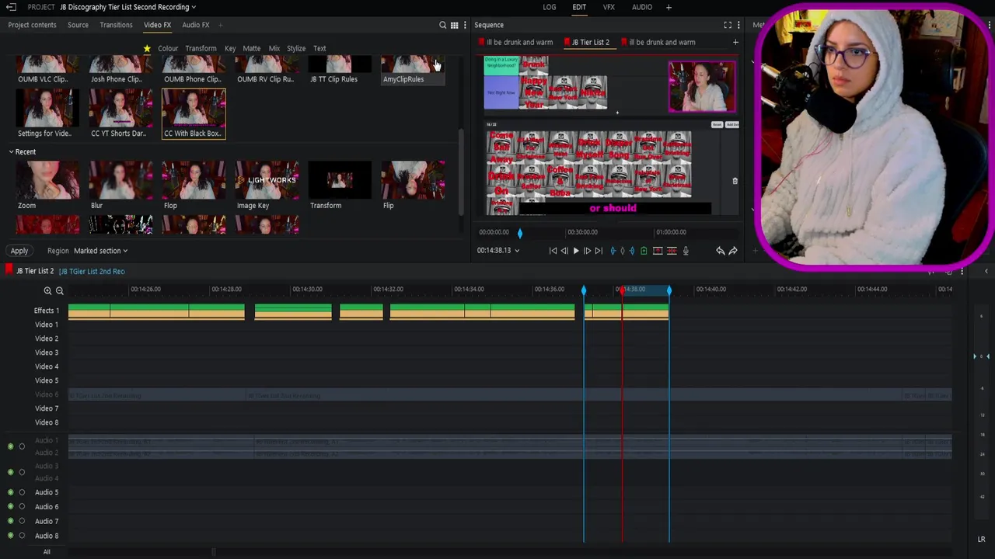Switch to the AUDIO workspace tab
995x559 pixels.
click(642, 7)
